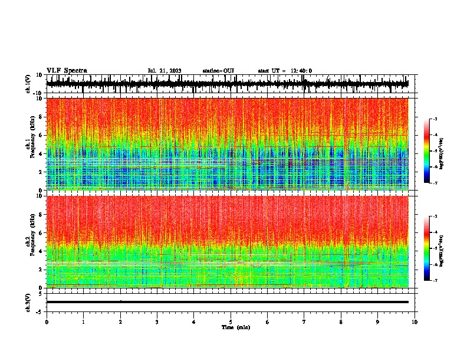
Task: Click the "VLF Spectra" title text
Action: 67,71
